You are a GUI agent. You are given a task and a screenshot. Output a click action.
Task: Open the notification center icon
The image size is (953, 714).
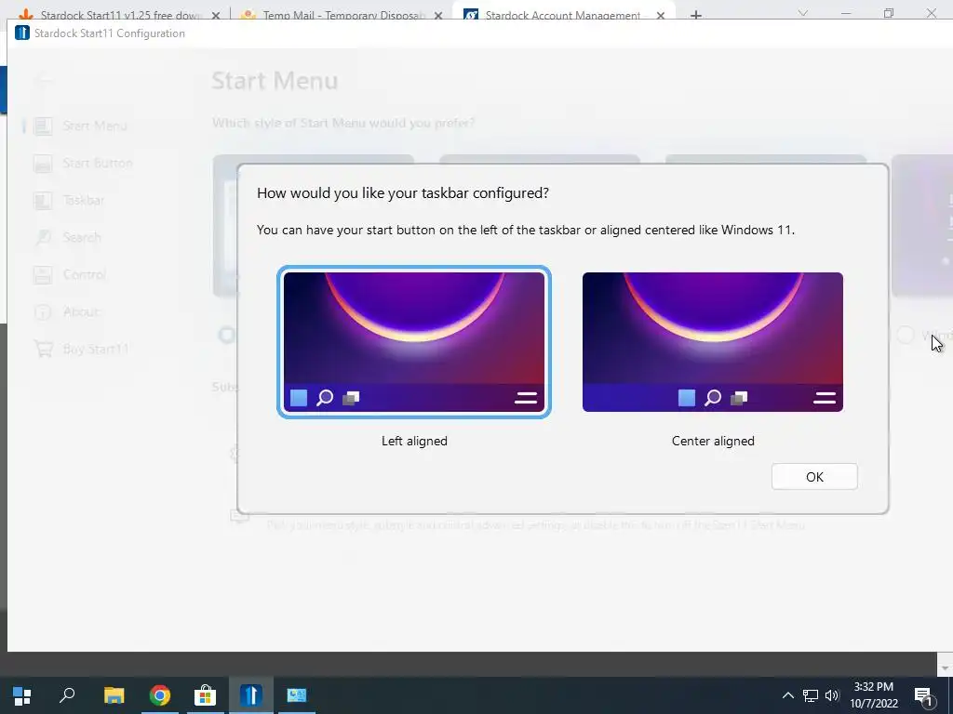coord(923,696)
